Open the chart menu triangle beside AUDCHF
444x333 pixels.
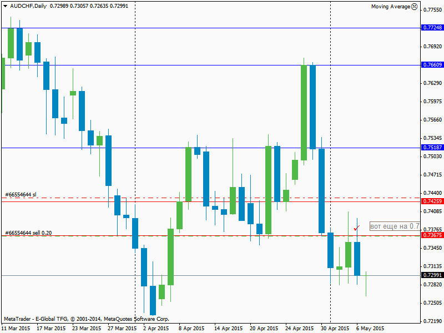click(x=5, y=6)
